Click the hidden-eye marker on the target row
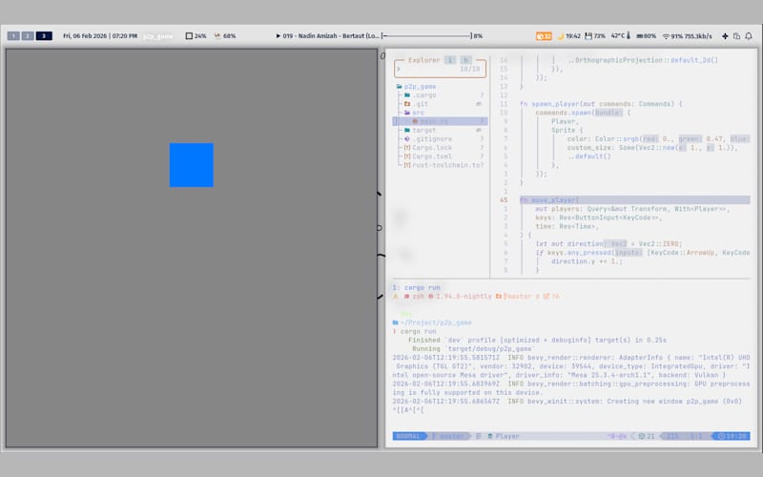This screenshot has height=477, width=763. pos(479,130)
